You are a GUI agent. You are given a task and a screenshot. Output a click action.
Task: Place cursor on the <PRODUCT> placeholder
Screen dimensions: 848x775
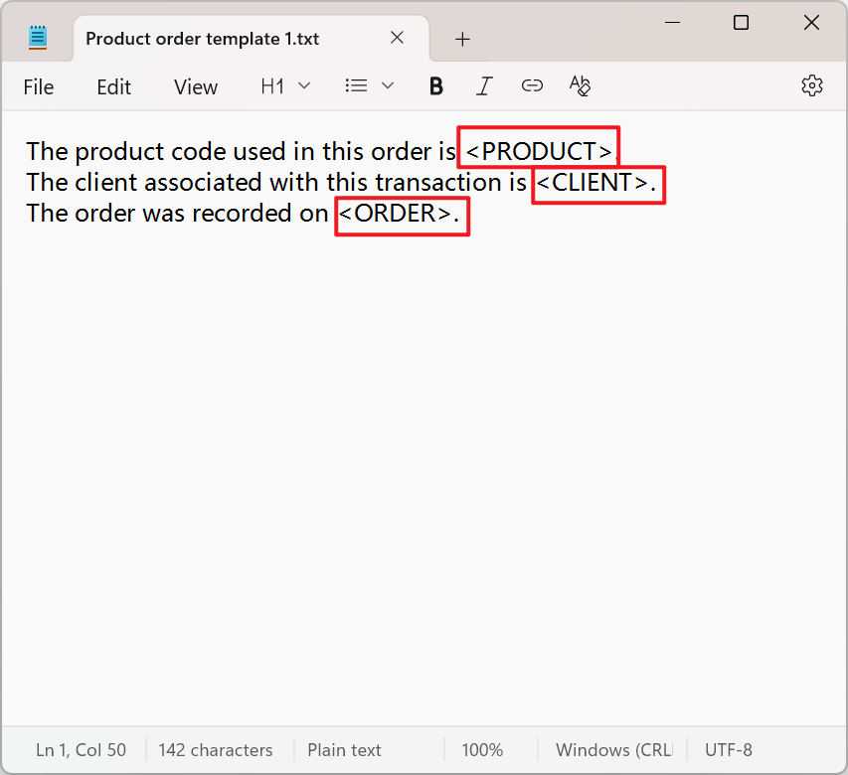click(x=539, y=151)
